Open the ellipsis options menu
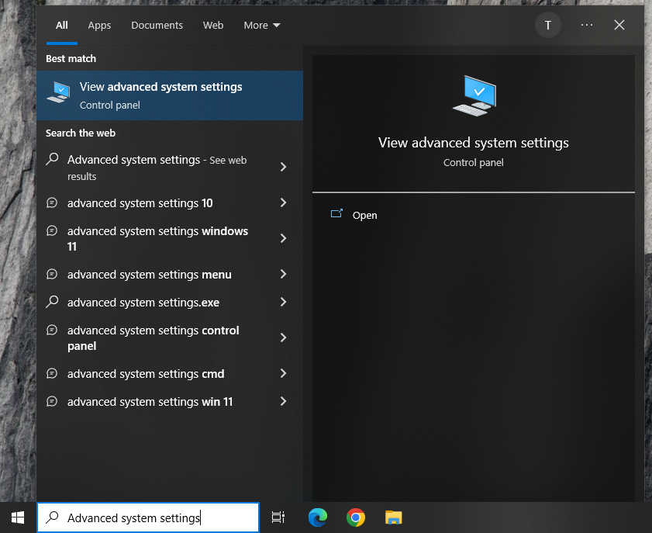 pyautogui.click(x=586, y=25)
